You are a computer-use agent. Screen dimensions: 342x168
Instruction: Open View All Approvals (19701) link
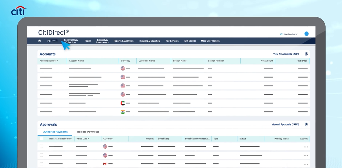pos(285,124)
